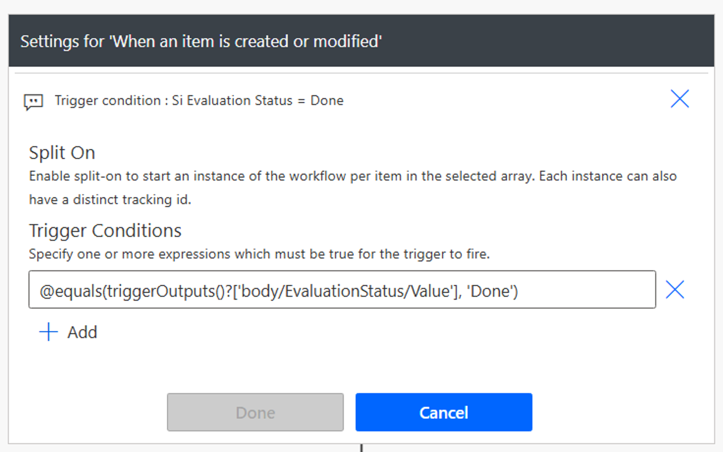Click the Trigger Conditions heading

coord(105,230)
